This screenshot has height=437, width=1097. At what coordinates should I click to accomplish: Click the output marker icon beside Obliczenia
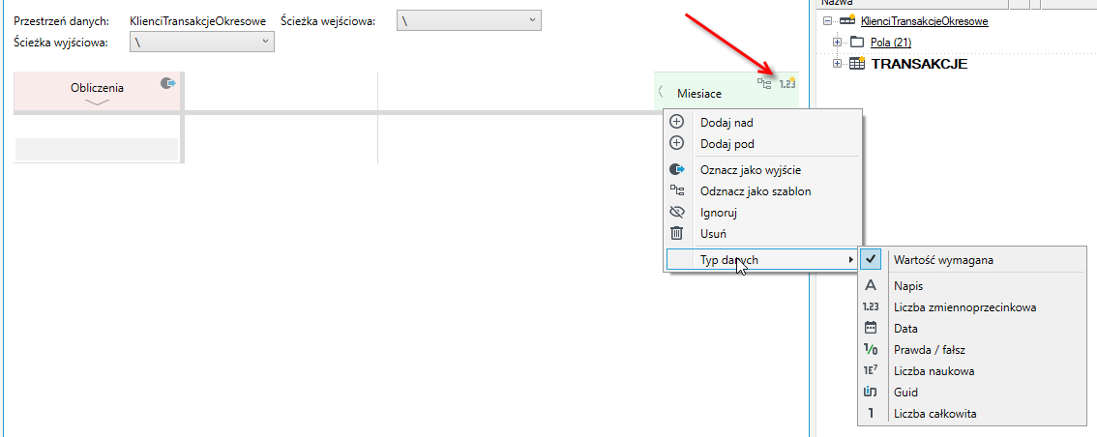point(168,83)
